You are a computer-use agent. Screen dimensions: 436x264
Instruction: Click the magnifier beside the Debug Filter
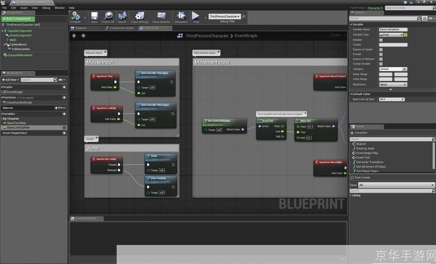pos(244,16)
